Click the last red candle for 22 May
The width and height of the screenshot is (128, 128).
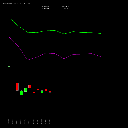pyautogui.click(x=50, y=92)
